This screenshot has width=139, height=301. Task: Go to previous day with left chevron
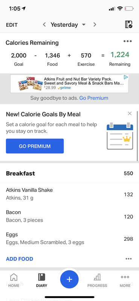(44, 24)
